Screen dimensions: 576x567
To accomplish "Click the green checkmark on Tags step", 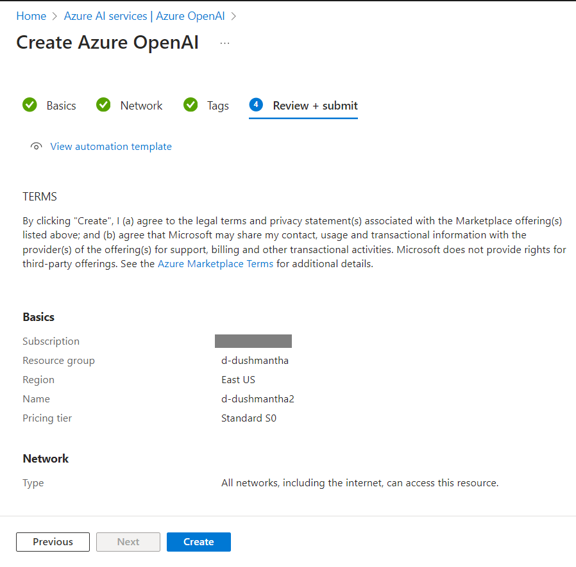I will (190, 104).
